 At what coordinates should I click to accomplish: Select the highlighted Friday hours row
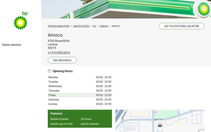tap(80, 95)
